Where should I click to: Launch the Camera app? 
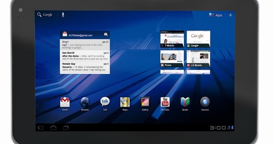[x=205, y=104]
